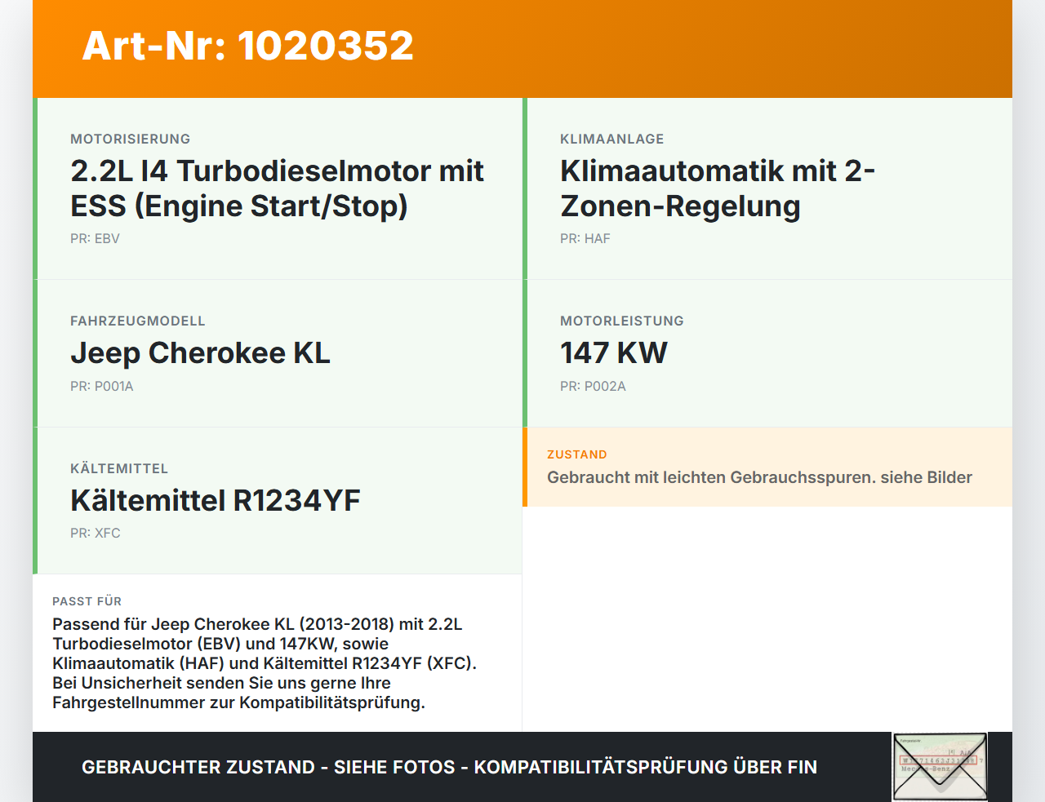1045x802 pixels.
Task: Click the 'MOTORISIERUNG' label
Action: pos(131,139)
